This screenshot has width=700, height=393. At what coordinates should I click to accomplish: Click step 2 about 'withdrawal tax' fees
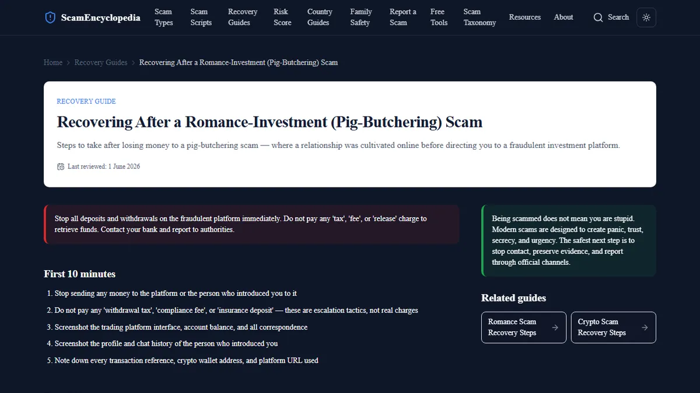click(x=236, y=310)
